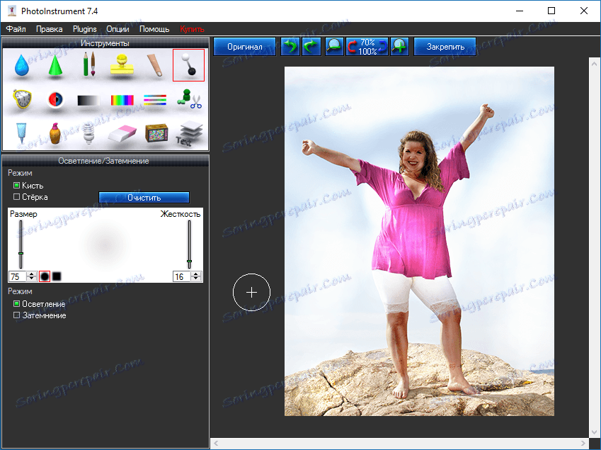
Task: Click the Очистить button
Action: 144,198
